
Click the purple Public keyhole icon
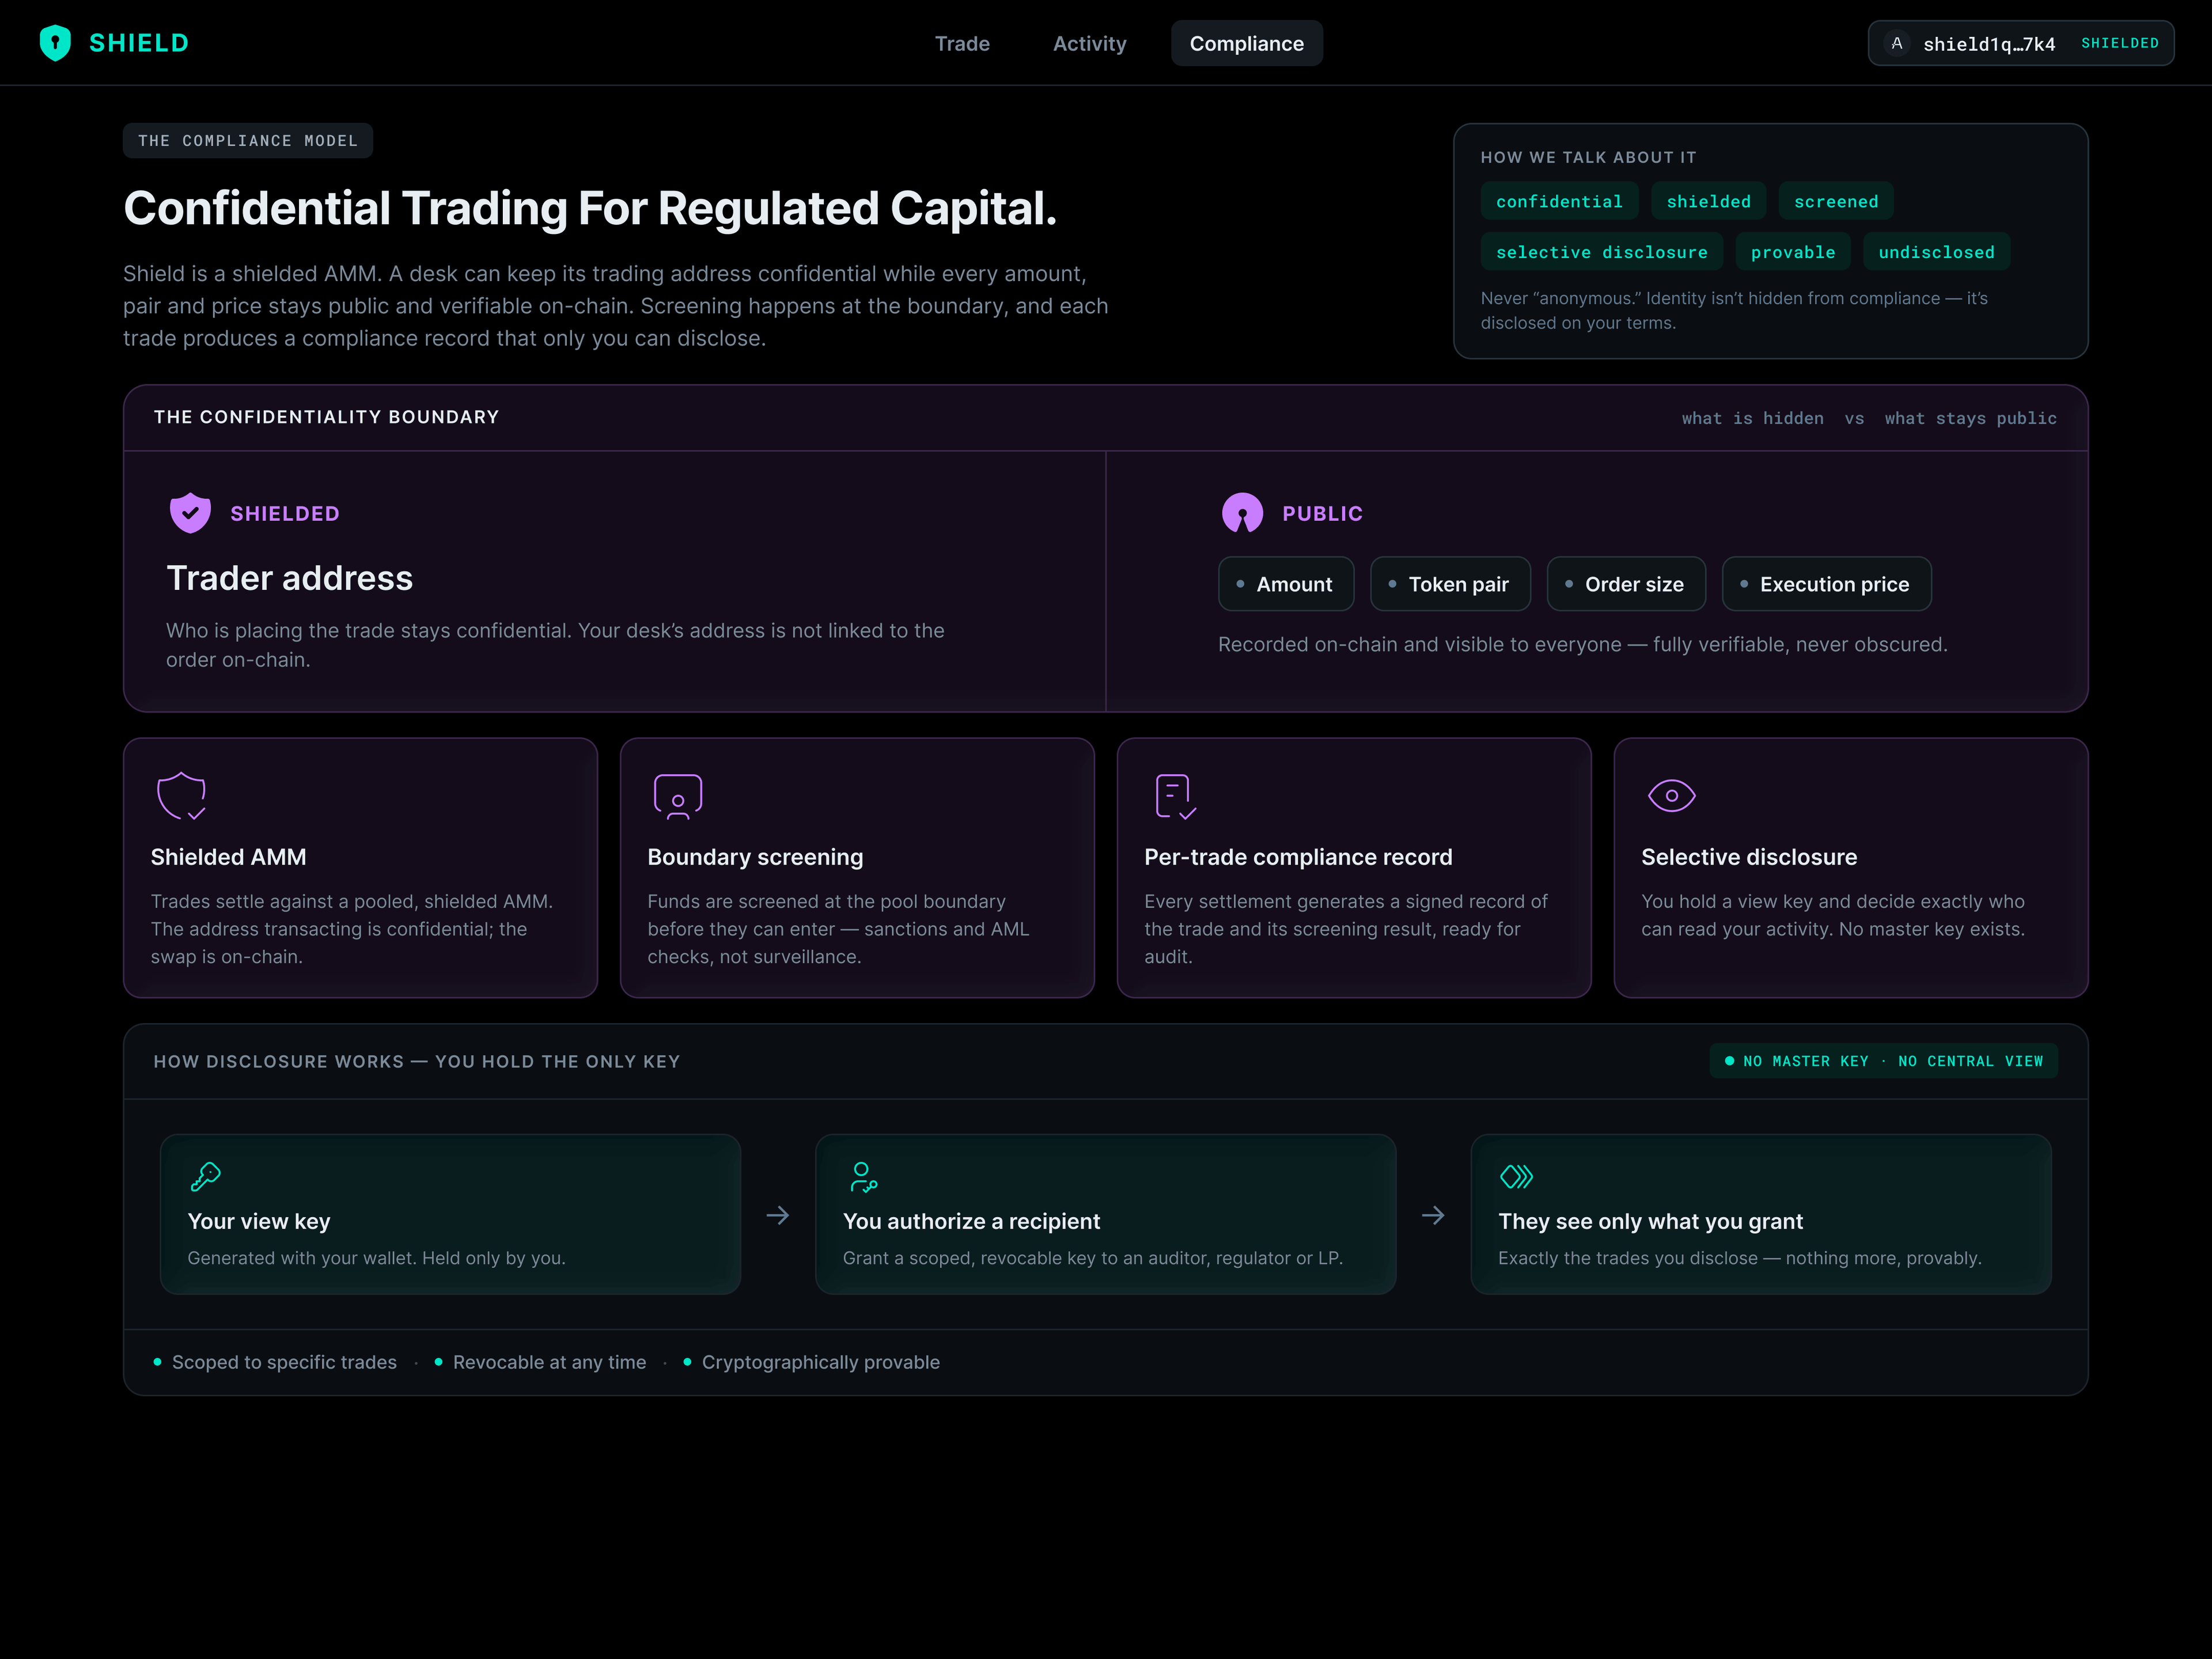pos(1242,513)
